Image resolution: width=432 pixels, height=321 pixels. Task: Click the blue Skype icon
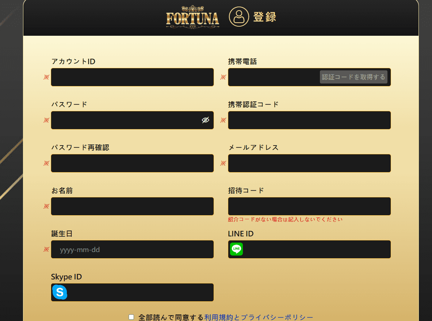(x=60, y=292)
